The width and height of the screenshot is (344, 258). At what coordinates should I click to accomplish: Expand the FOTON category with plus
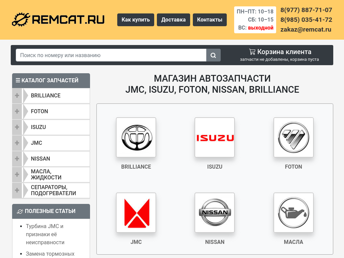[x=17, y=112]
